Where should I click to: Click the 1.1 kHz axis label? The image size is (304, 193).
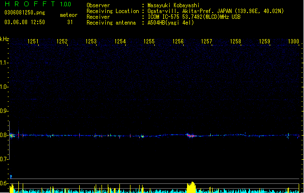click(4, 63)
